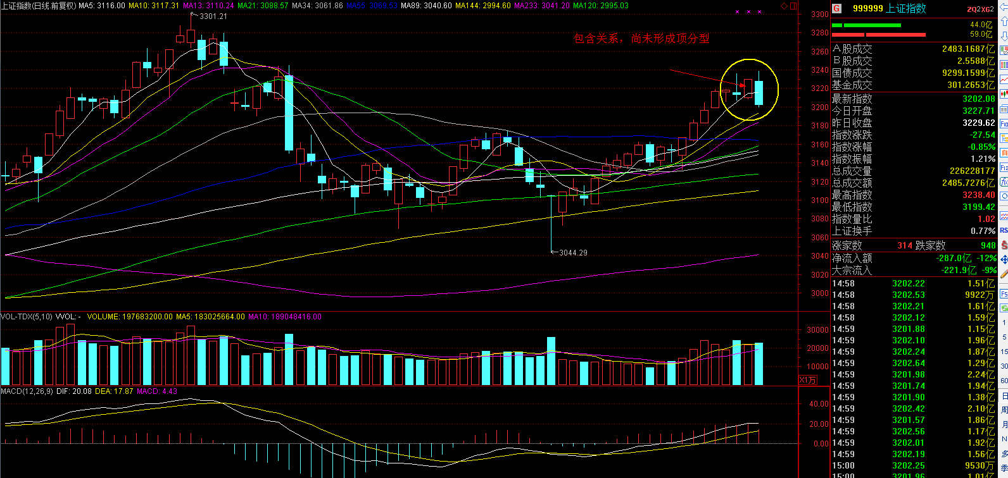Click the F5 icon in right toolbar
Image resolution: width=1008 pixels, height=478 pixels.
[1004, 294]
